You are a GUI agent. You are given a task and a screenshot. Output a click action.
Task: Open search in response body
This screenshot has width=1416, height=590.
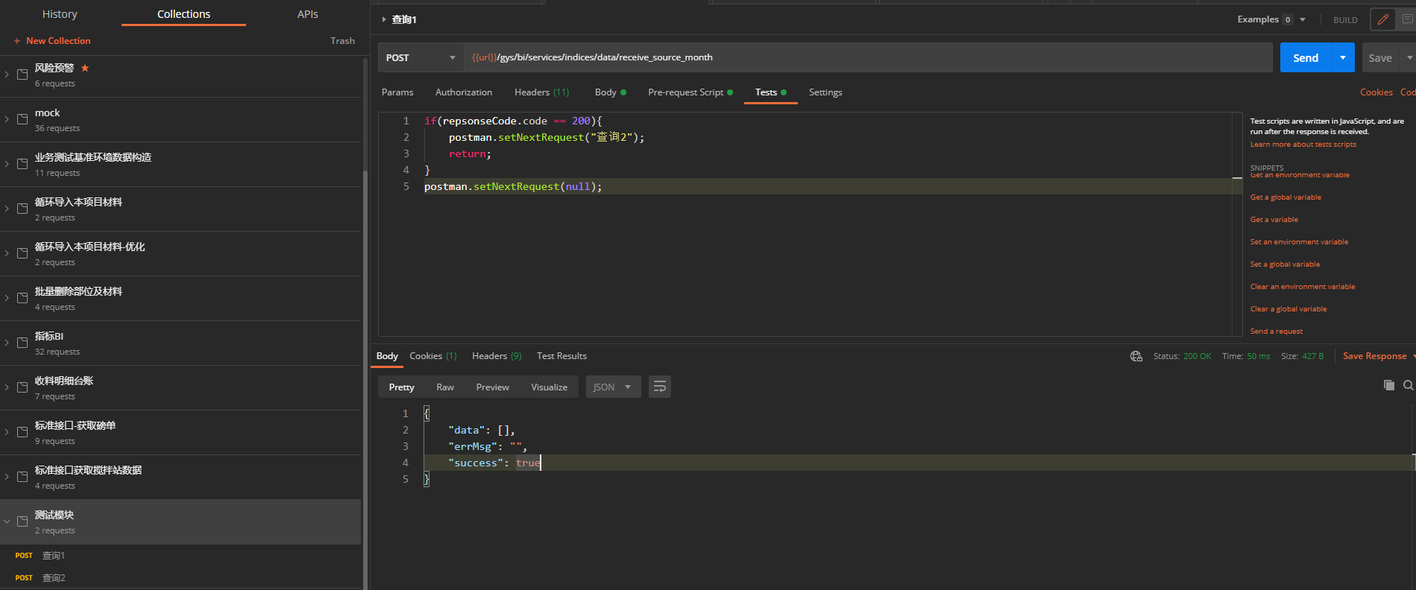click(x=1408, y=385)
